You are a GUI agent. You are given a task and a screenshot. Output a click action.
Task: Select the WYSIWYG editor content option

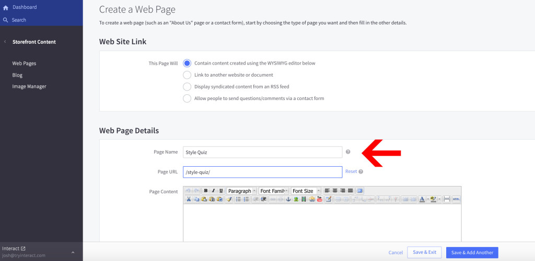(x=187, y=63)
